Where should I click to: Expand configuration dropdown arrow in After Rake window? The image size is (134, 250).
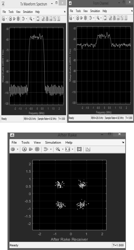[x=17, y=150]
